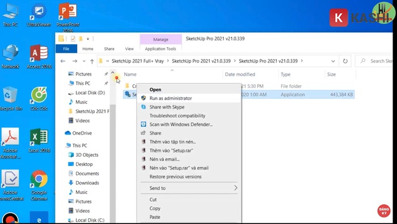The width and height of the screenshot is (397, 224).
Task: Refresh the current folder view
Action: coord(345,61)
